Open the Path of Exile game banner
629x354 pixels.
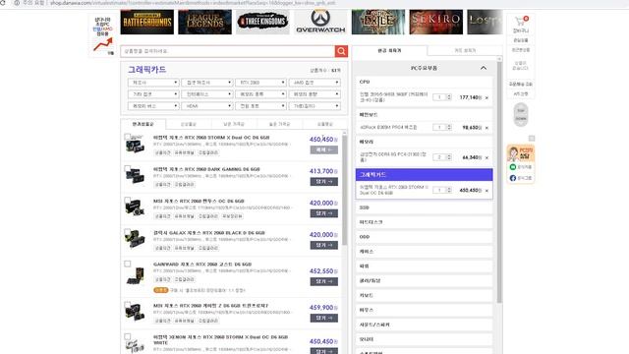coord(377,22)
